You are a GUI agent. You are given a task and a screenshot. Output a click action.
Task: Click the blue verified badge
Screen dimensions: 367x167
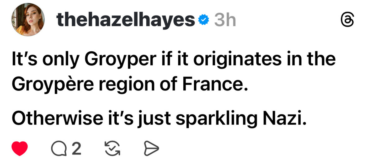point(203,20)
